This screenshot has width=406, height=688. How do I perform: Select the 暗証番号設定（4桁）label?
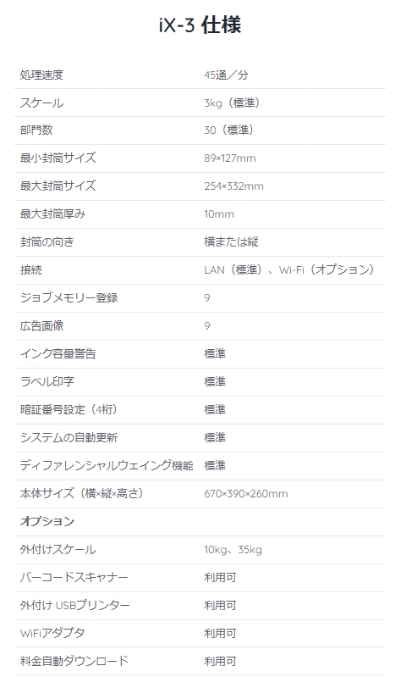(x=69, y=410)
